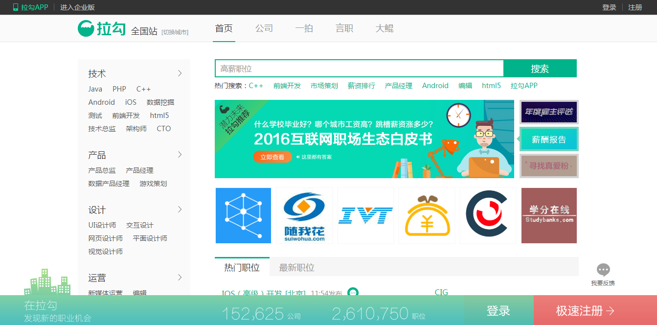The image size is (657, 325).
Task: Click the bottom bar 登录 button
Action: (498, 311)
